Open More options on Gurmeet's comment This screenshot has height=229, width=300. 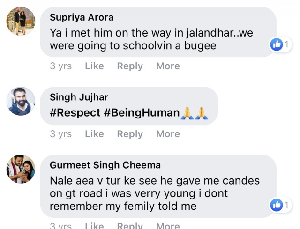(x=168, y=226)
